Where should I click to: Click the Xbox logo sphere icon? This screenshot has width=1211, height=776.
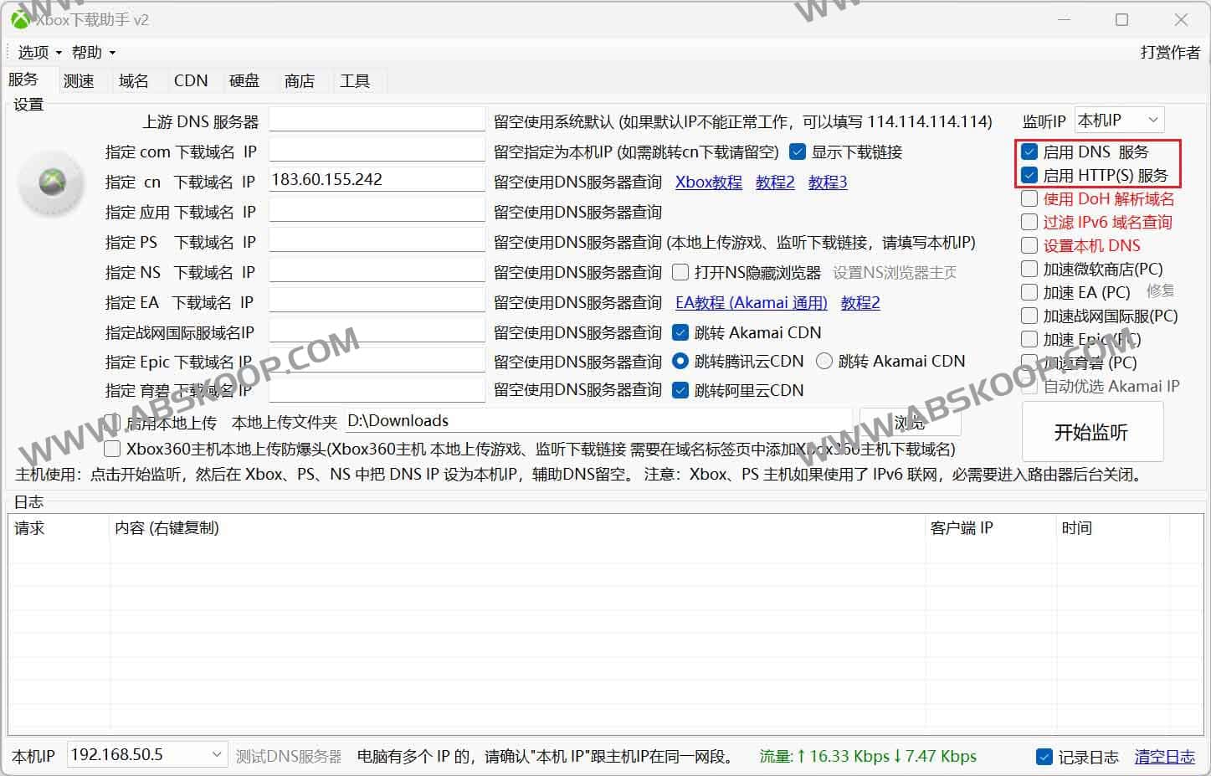[x=51, y=183]
